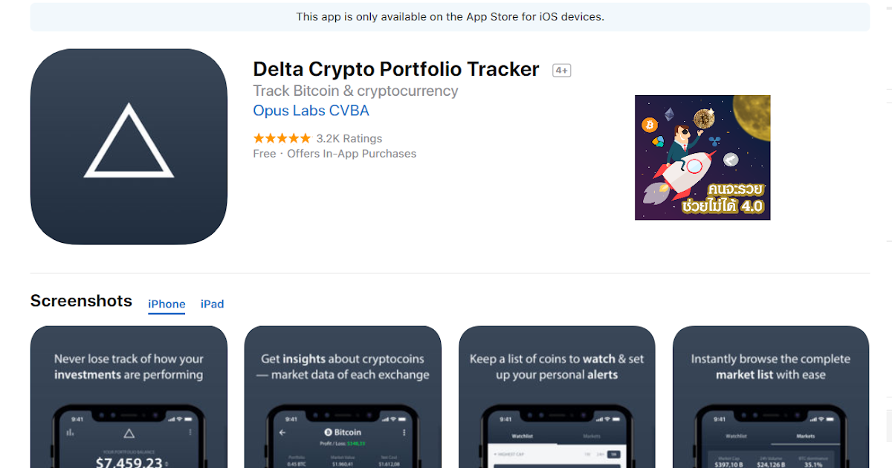Click the three-dot menu in Bitcoin mockup

404,432
